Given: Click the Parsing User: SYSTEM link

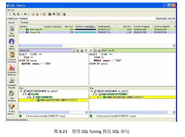Looking at the screenshot, I should point(166,18).
